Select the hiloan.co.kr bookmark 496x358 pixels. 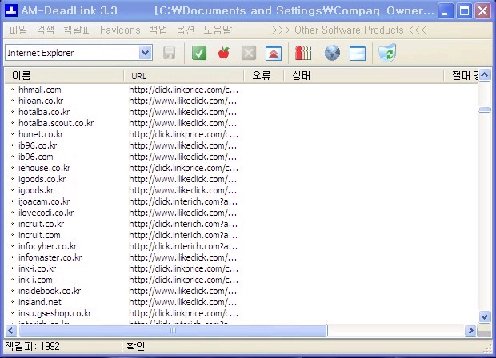click(41, 101)
